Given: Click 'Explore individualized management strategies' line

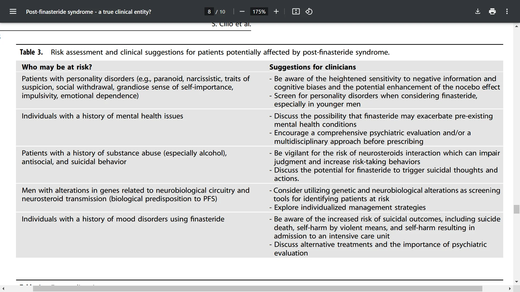Looking at the screenshot, I should coord(347,207).
